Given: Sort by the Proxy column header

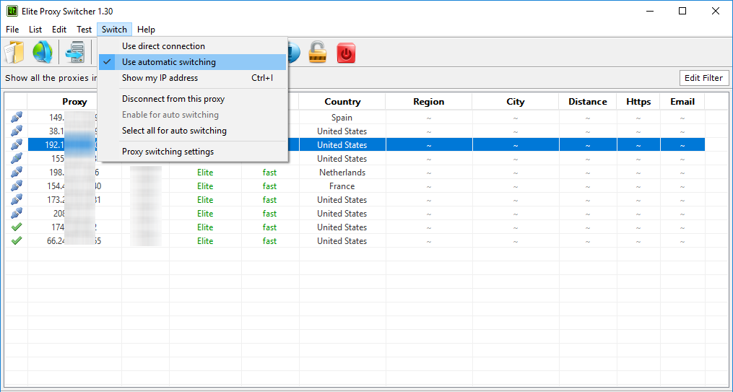Looking at the screenshot, I should 74,102.
